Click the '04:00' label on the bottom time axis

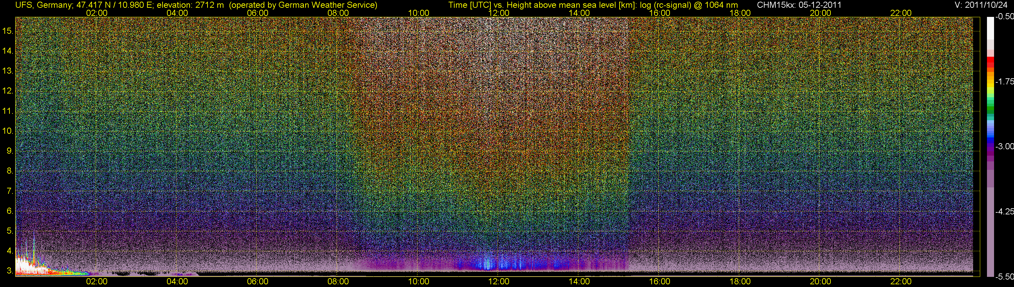pyautogui.click(x=177, y=282)
